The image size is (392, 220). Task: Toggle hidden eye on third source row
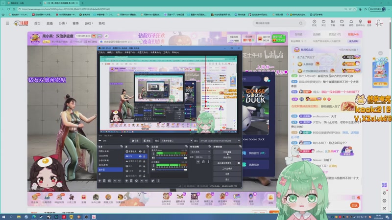point(140,161)
